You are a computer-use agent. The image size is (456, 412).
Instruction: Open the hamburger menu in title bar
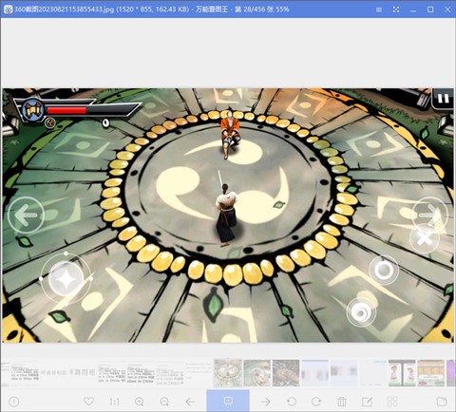coord(379,9)
